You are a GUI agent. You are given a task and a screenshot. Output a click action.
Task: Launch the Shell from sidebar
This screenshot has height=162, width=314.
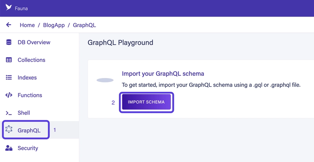[x=24, y=113]
